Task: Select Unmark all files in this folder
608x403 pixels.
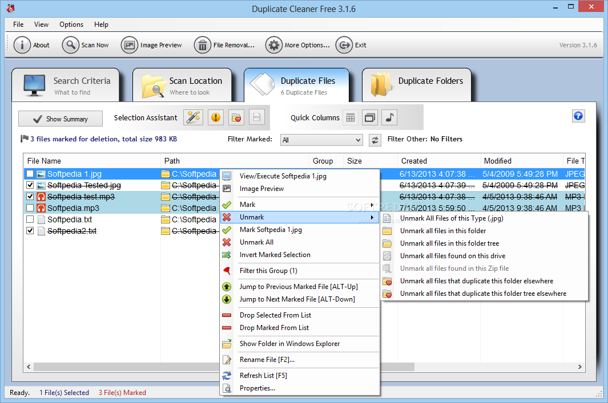Action: [x=484, y=231]
